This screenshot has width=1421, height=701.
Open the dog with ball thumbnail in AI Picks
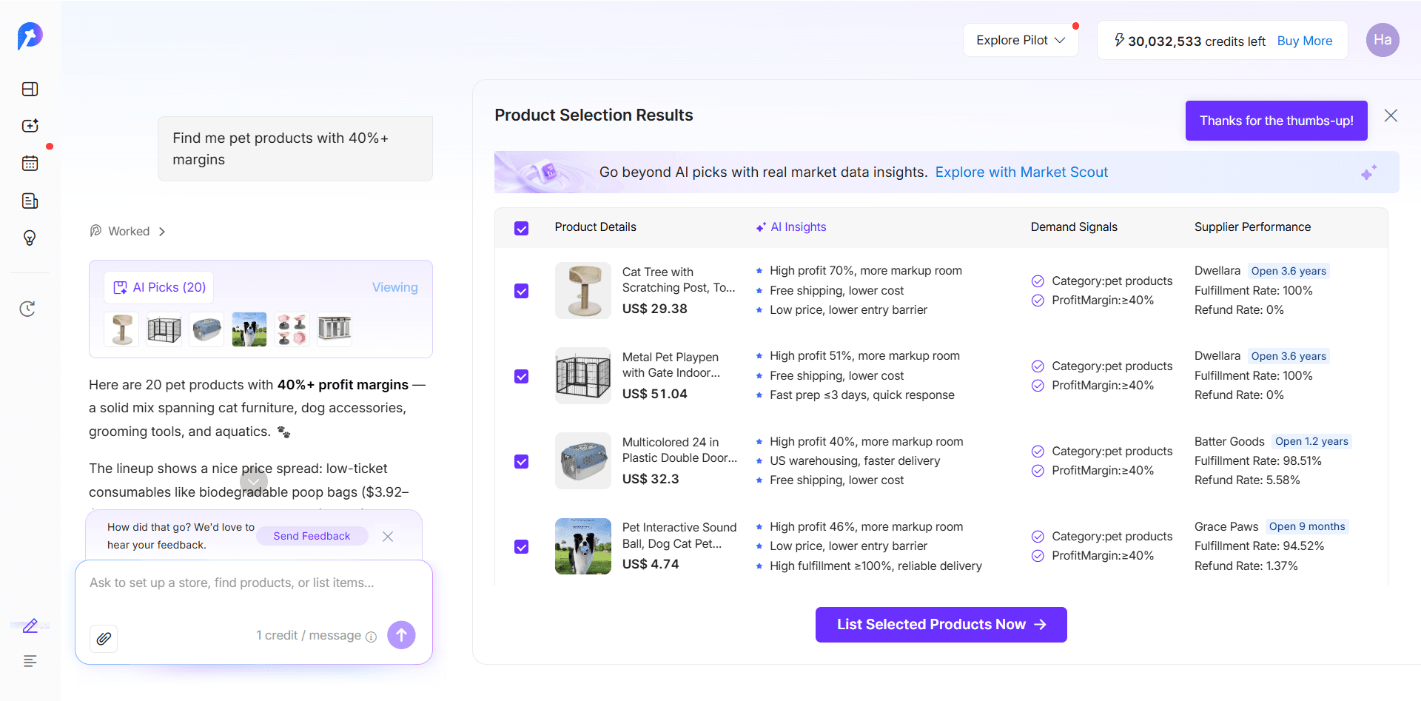(249, 329)
